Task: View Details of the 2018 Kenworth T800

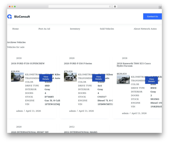Action: coord(151,80)
